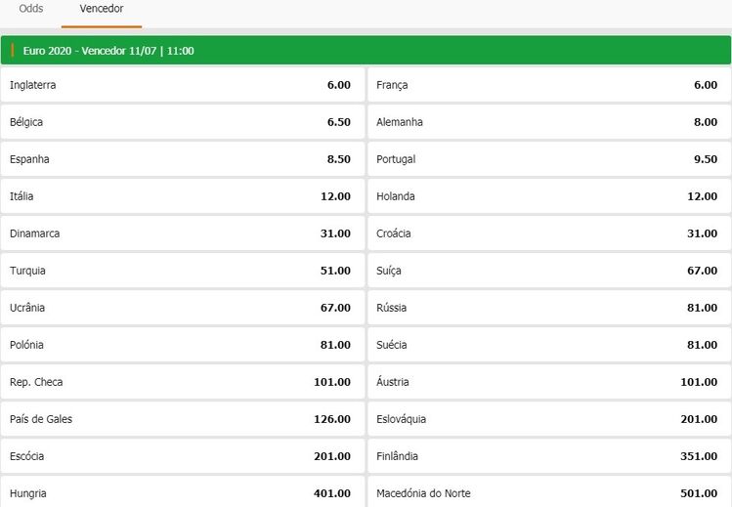This screenshot has height=507, width=732.
Task: Choose Rússia at 81.00
Action: [x=548, y=308]
